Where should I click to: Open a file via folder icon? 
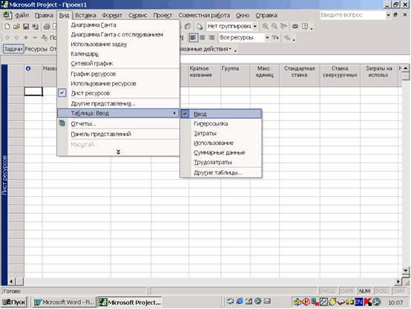16,26
